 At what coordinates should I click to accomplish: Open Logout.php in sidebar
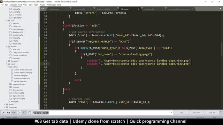17,15
